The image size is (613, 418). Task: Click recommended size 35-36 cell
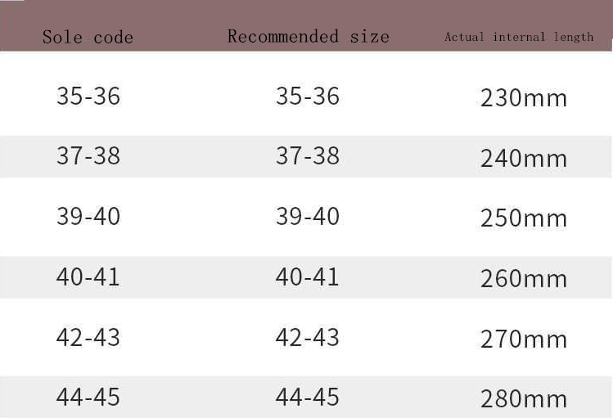pos(307,96)
